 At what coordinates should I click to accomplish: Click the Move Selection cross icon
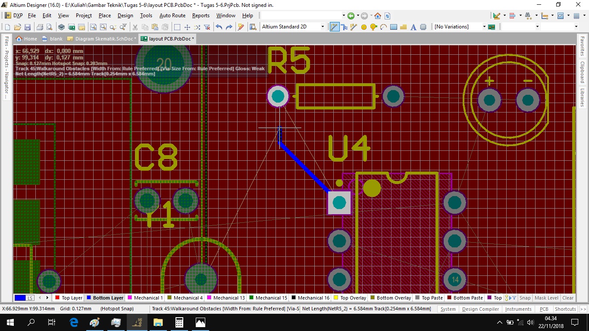coord(187,27)
